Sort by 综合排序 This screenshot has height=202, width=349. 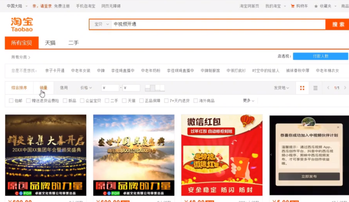[x=19, y=88]
